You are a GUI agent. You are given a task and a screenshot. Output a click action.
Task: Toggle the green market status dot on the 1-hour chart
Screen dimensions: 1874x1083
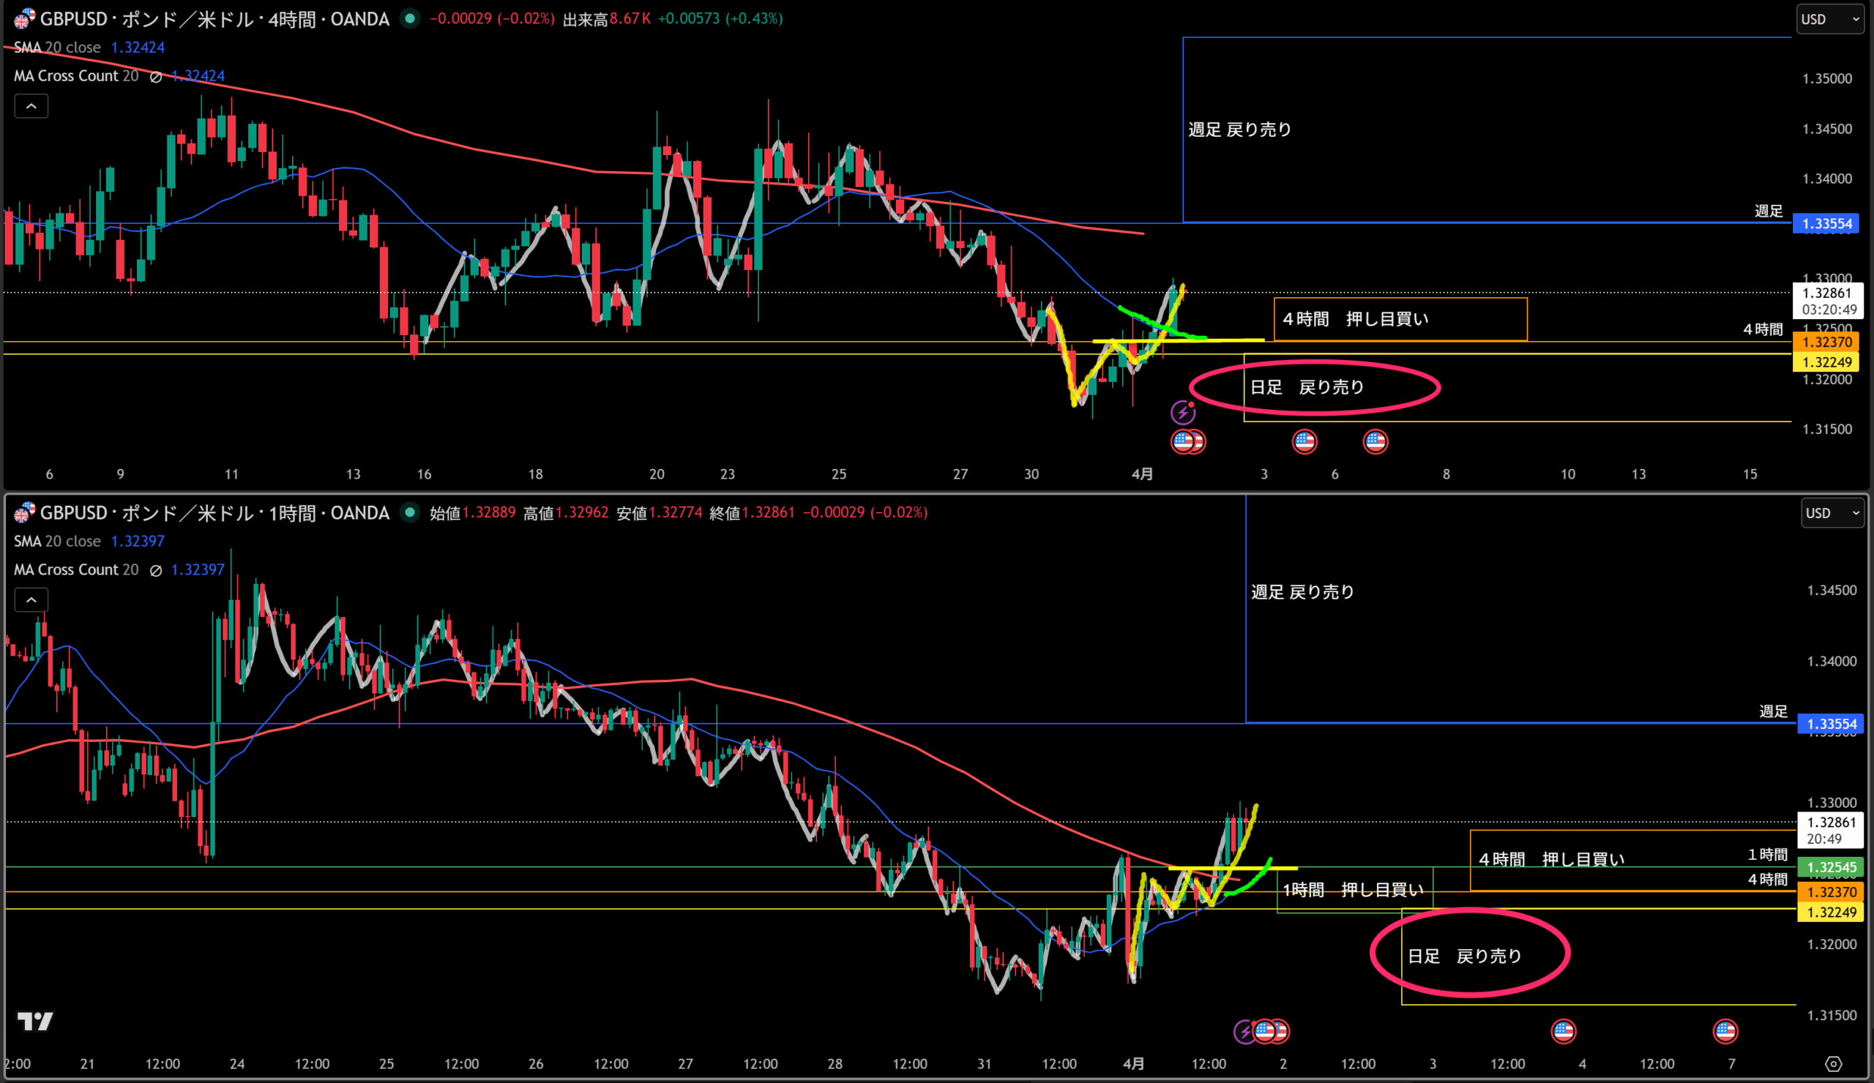(409, 512)
